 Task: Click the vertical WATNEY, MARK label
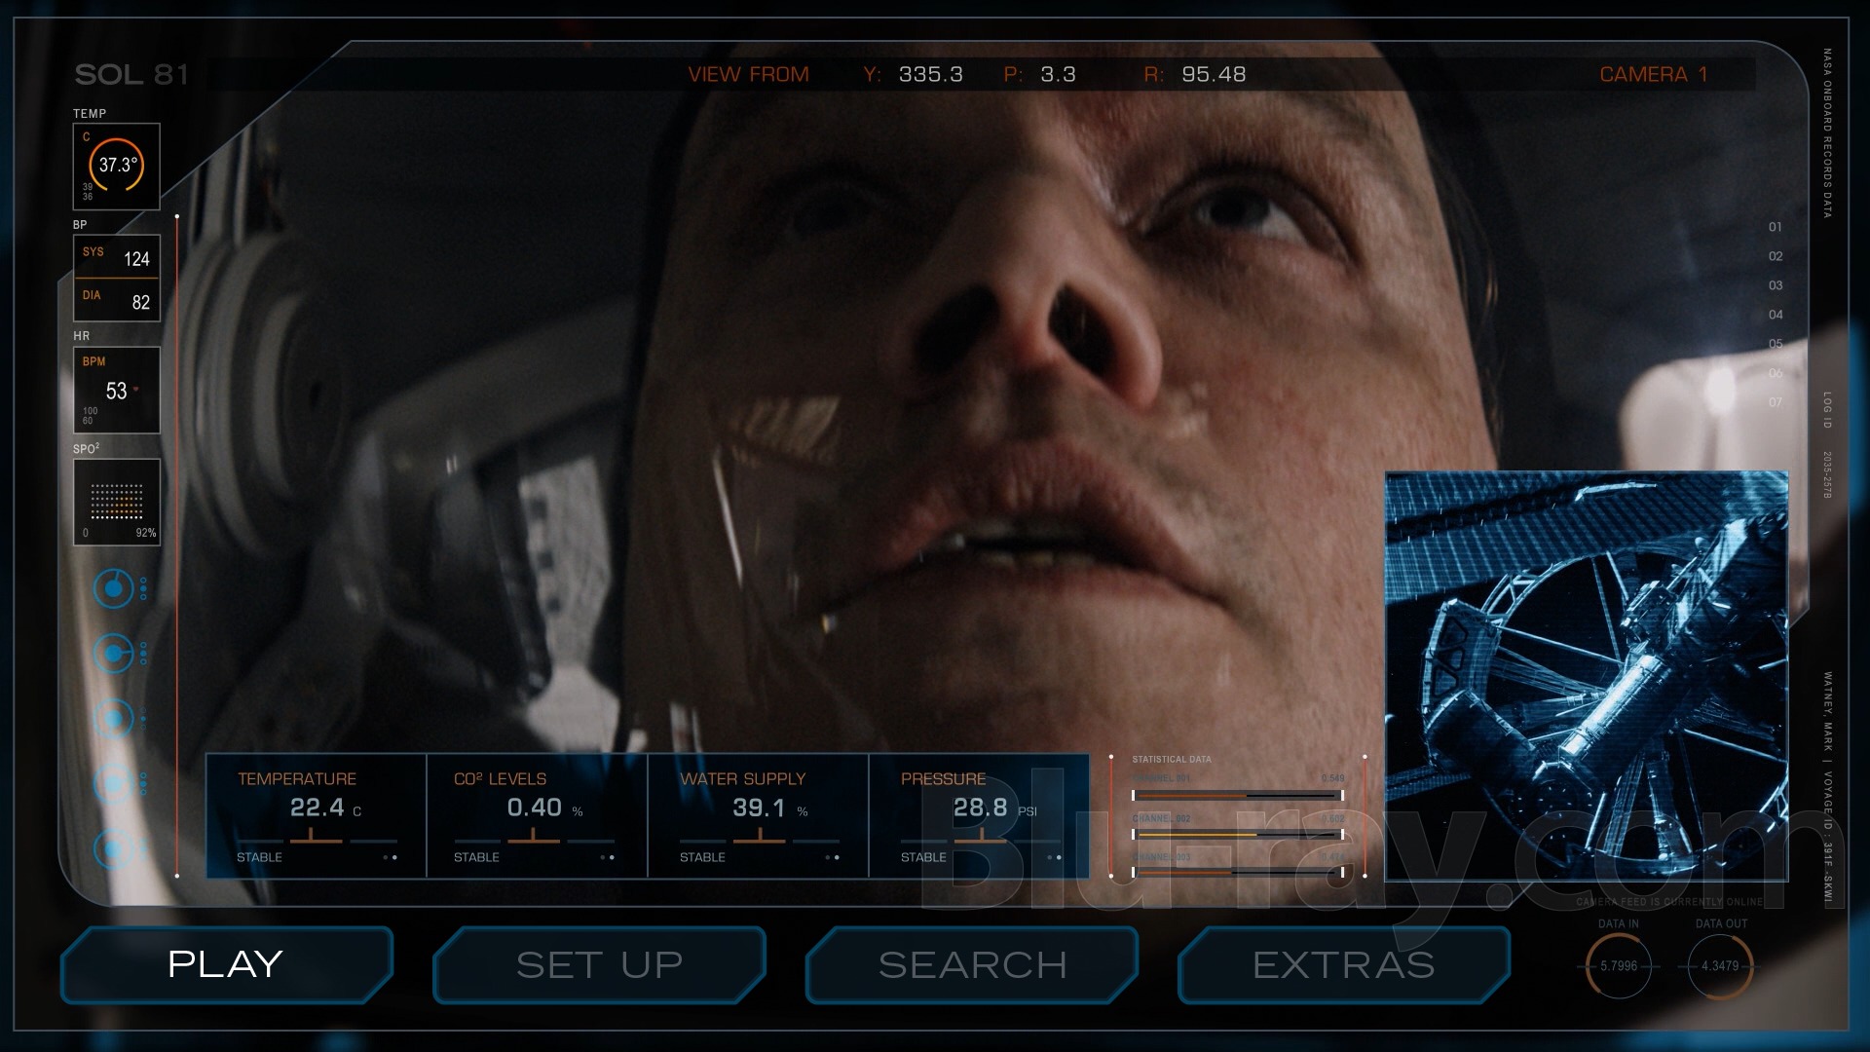(x=1827, y=711)
